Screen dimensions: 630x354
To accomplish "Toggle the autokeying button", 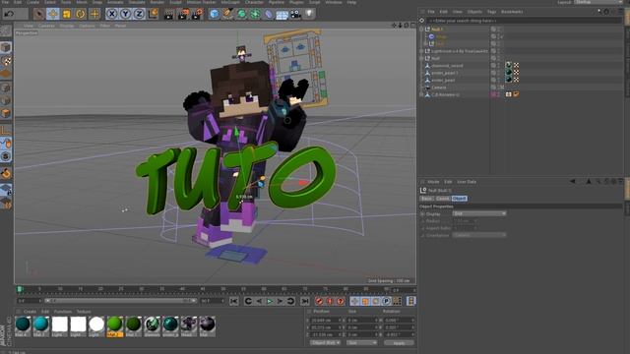I will 330,301.
